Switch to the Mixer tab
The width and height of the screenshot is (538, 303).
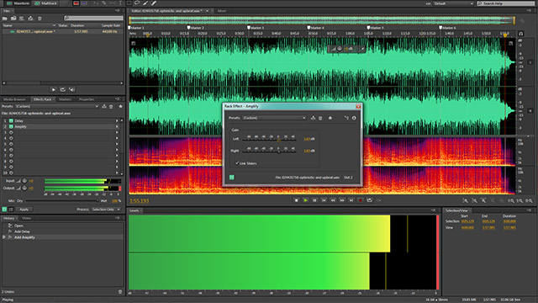(222, 11)
